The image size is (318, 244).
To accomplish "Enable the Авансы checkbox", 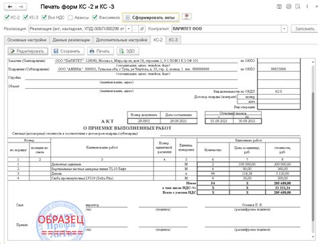I will click(x=70, y=17).
